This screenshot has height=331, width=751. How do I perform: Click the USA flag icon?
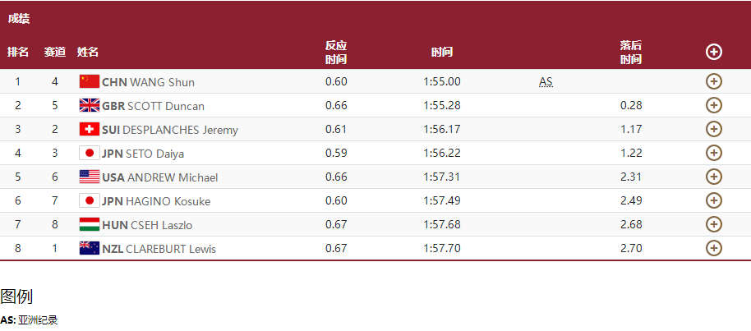point(90,177)
